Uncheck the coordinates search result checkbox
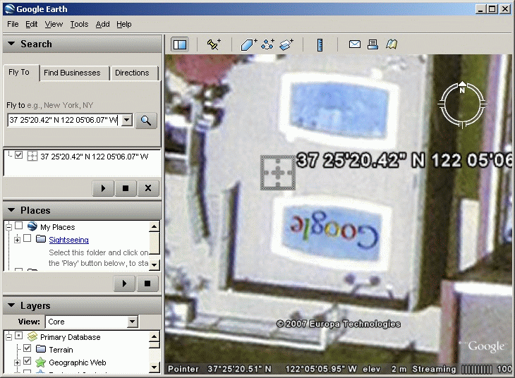Viewport: 515px width, 378px height. coord(19,156)
